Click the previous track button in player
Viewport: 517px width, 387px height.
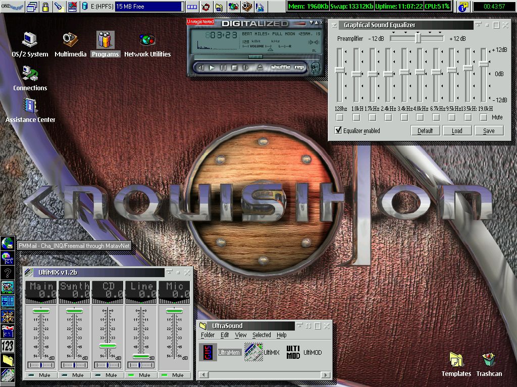(201, 68)
